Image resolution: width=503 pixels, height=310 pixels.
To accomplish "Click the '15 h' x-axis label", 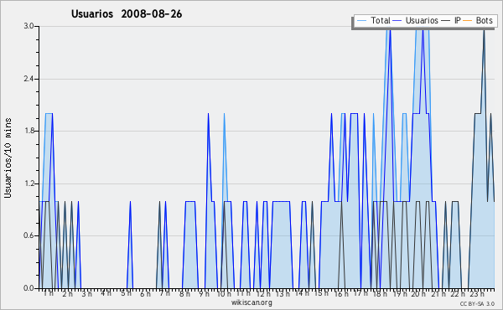I will click(321, 293).
